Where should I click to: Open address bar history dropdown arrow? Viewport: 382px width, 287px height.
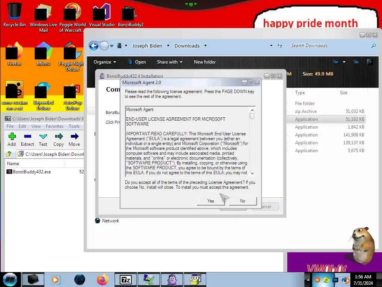(271, 46)
